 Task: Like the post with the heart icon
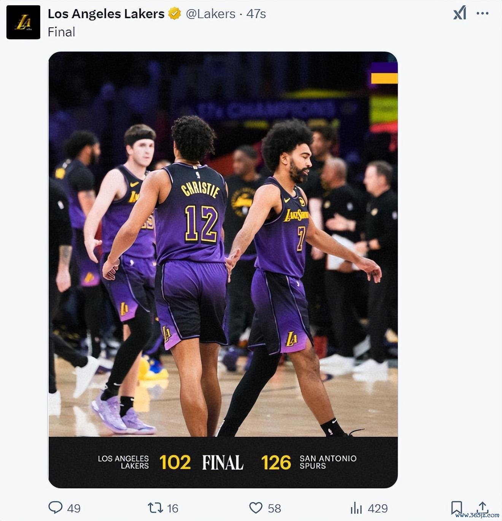coord(256,508)
